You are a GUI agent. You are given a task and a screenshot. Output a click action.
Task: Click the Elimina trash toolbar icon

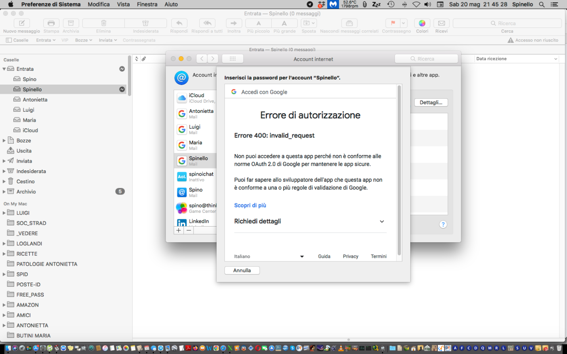pos(104,23)
